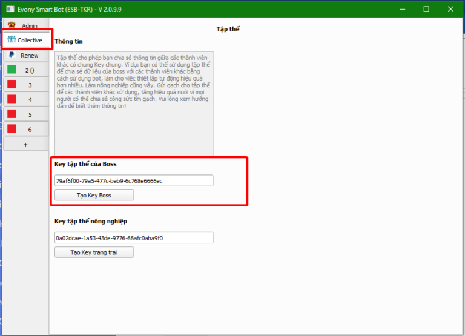The image size is (465, 336).
Task: Click the green square on tab 2
Action: coord(12,70)
